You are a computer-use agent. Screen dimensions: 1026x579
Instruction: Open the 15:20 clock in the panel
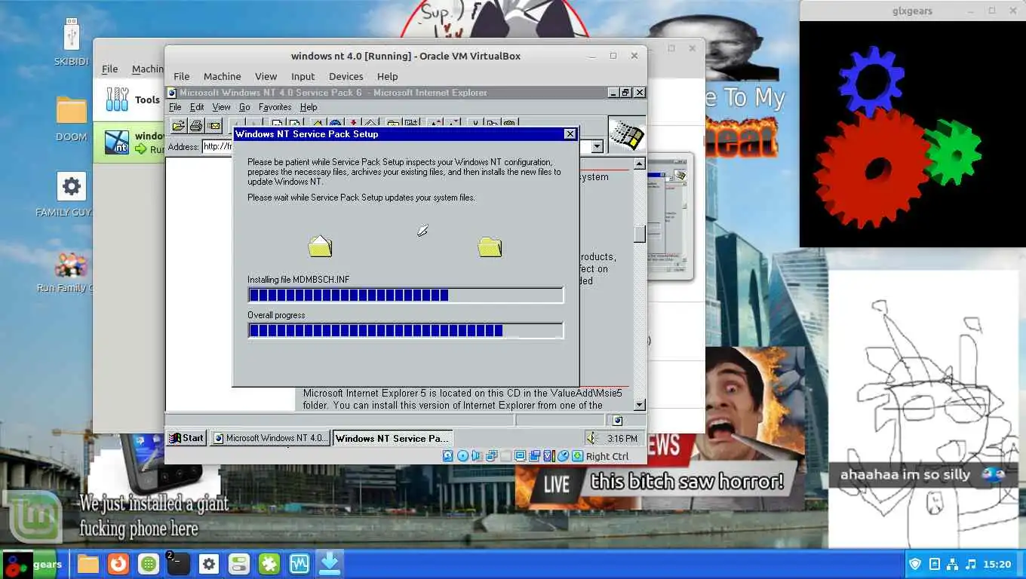click(997, 564)
